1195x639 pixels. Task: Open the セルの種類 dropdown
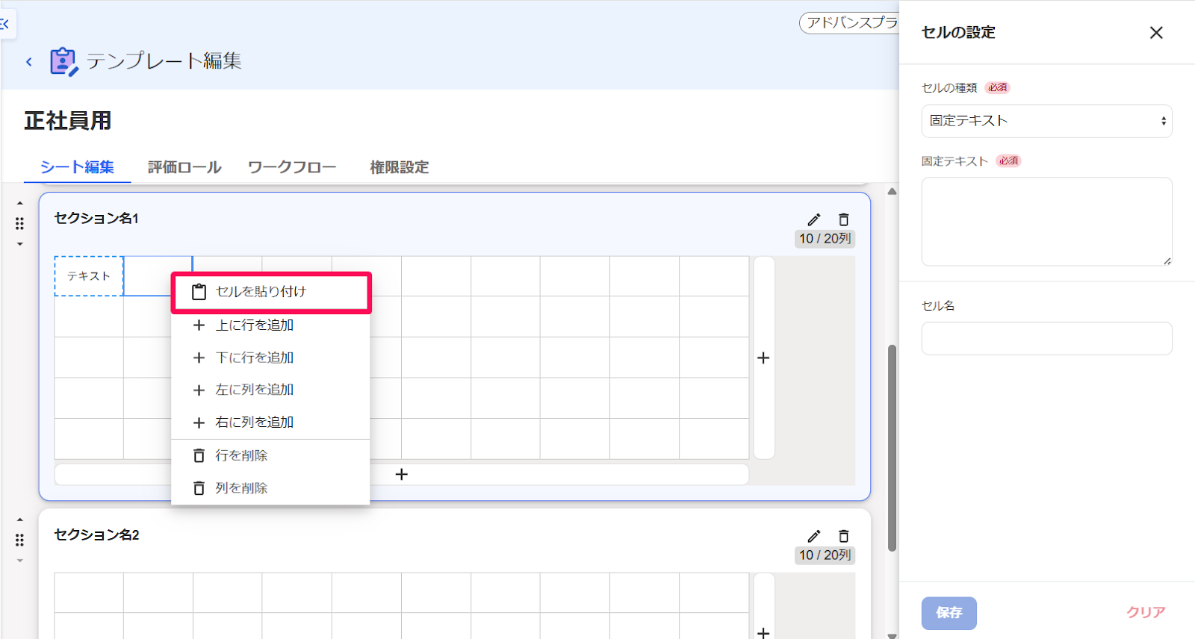coord(1046,121)
